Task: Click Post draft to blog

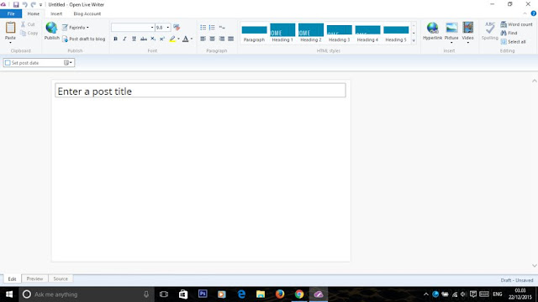Action: click(x=84, y=39)
